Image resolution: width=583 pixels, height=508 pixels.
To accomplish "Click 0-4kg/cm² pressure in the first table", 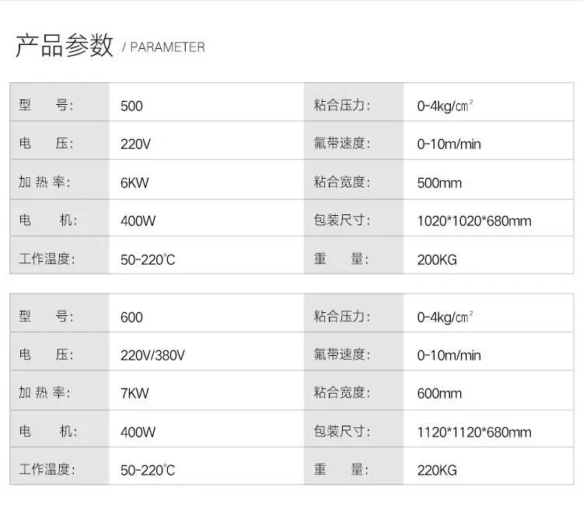I will 445,106.
